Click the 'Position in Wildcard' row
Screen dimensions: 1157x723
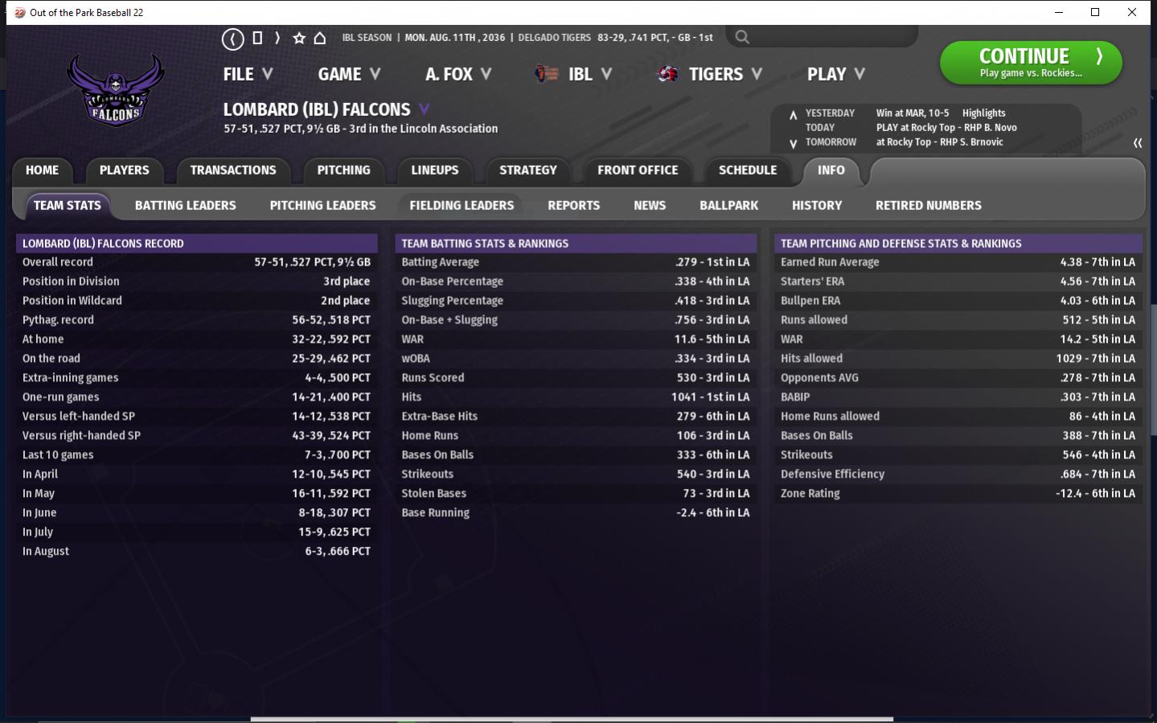pos(196,301)
